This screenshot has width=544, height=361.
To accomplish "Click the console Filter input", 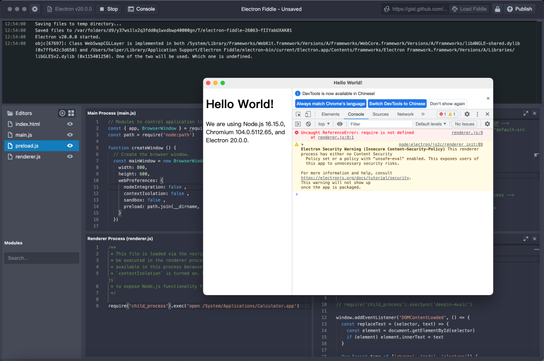I will 381,124.
